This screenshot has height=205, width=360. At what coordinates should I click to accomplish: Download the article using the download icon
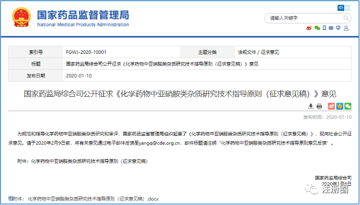pyautogui.click(x=310, y=106)
